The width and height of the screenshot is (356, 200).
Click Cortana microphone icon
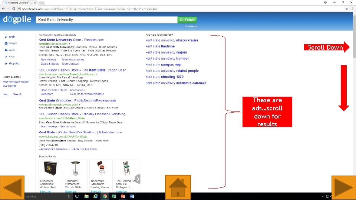point(69,196)
